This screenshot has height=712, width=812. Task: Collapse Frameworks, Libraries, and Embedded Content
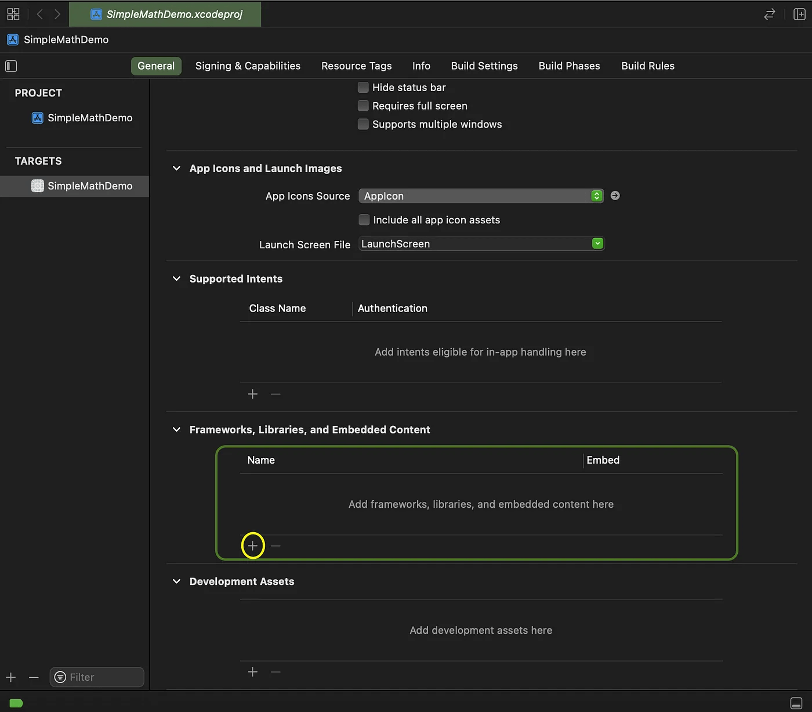tap(176, 429)
